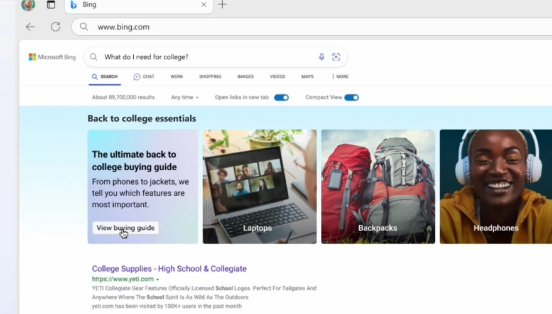
Task: Click the browser back arrow
Action: click(30, 27)
